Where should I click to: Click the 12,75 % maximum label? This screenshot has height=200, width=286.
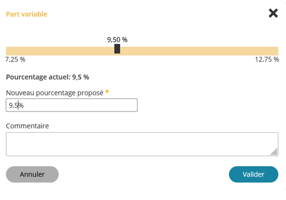266,60
